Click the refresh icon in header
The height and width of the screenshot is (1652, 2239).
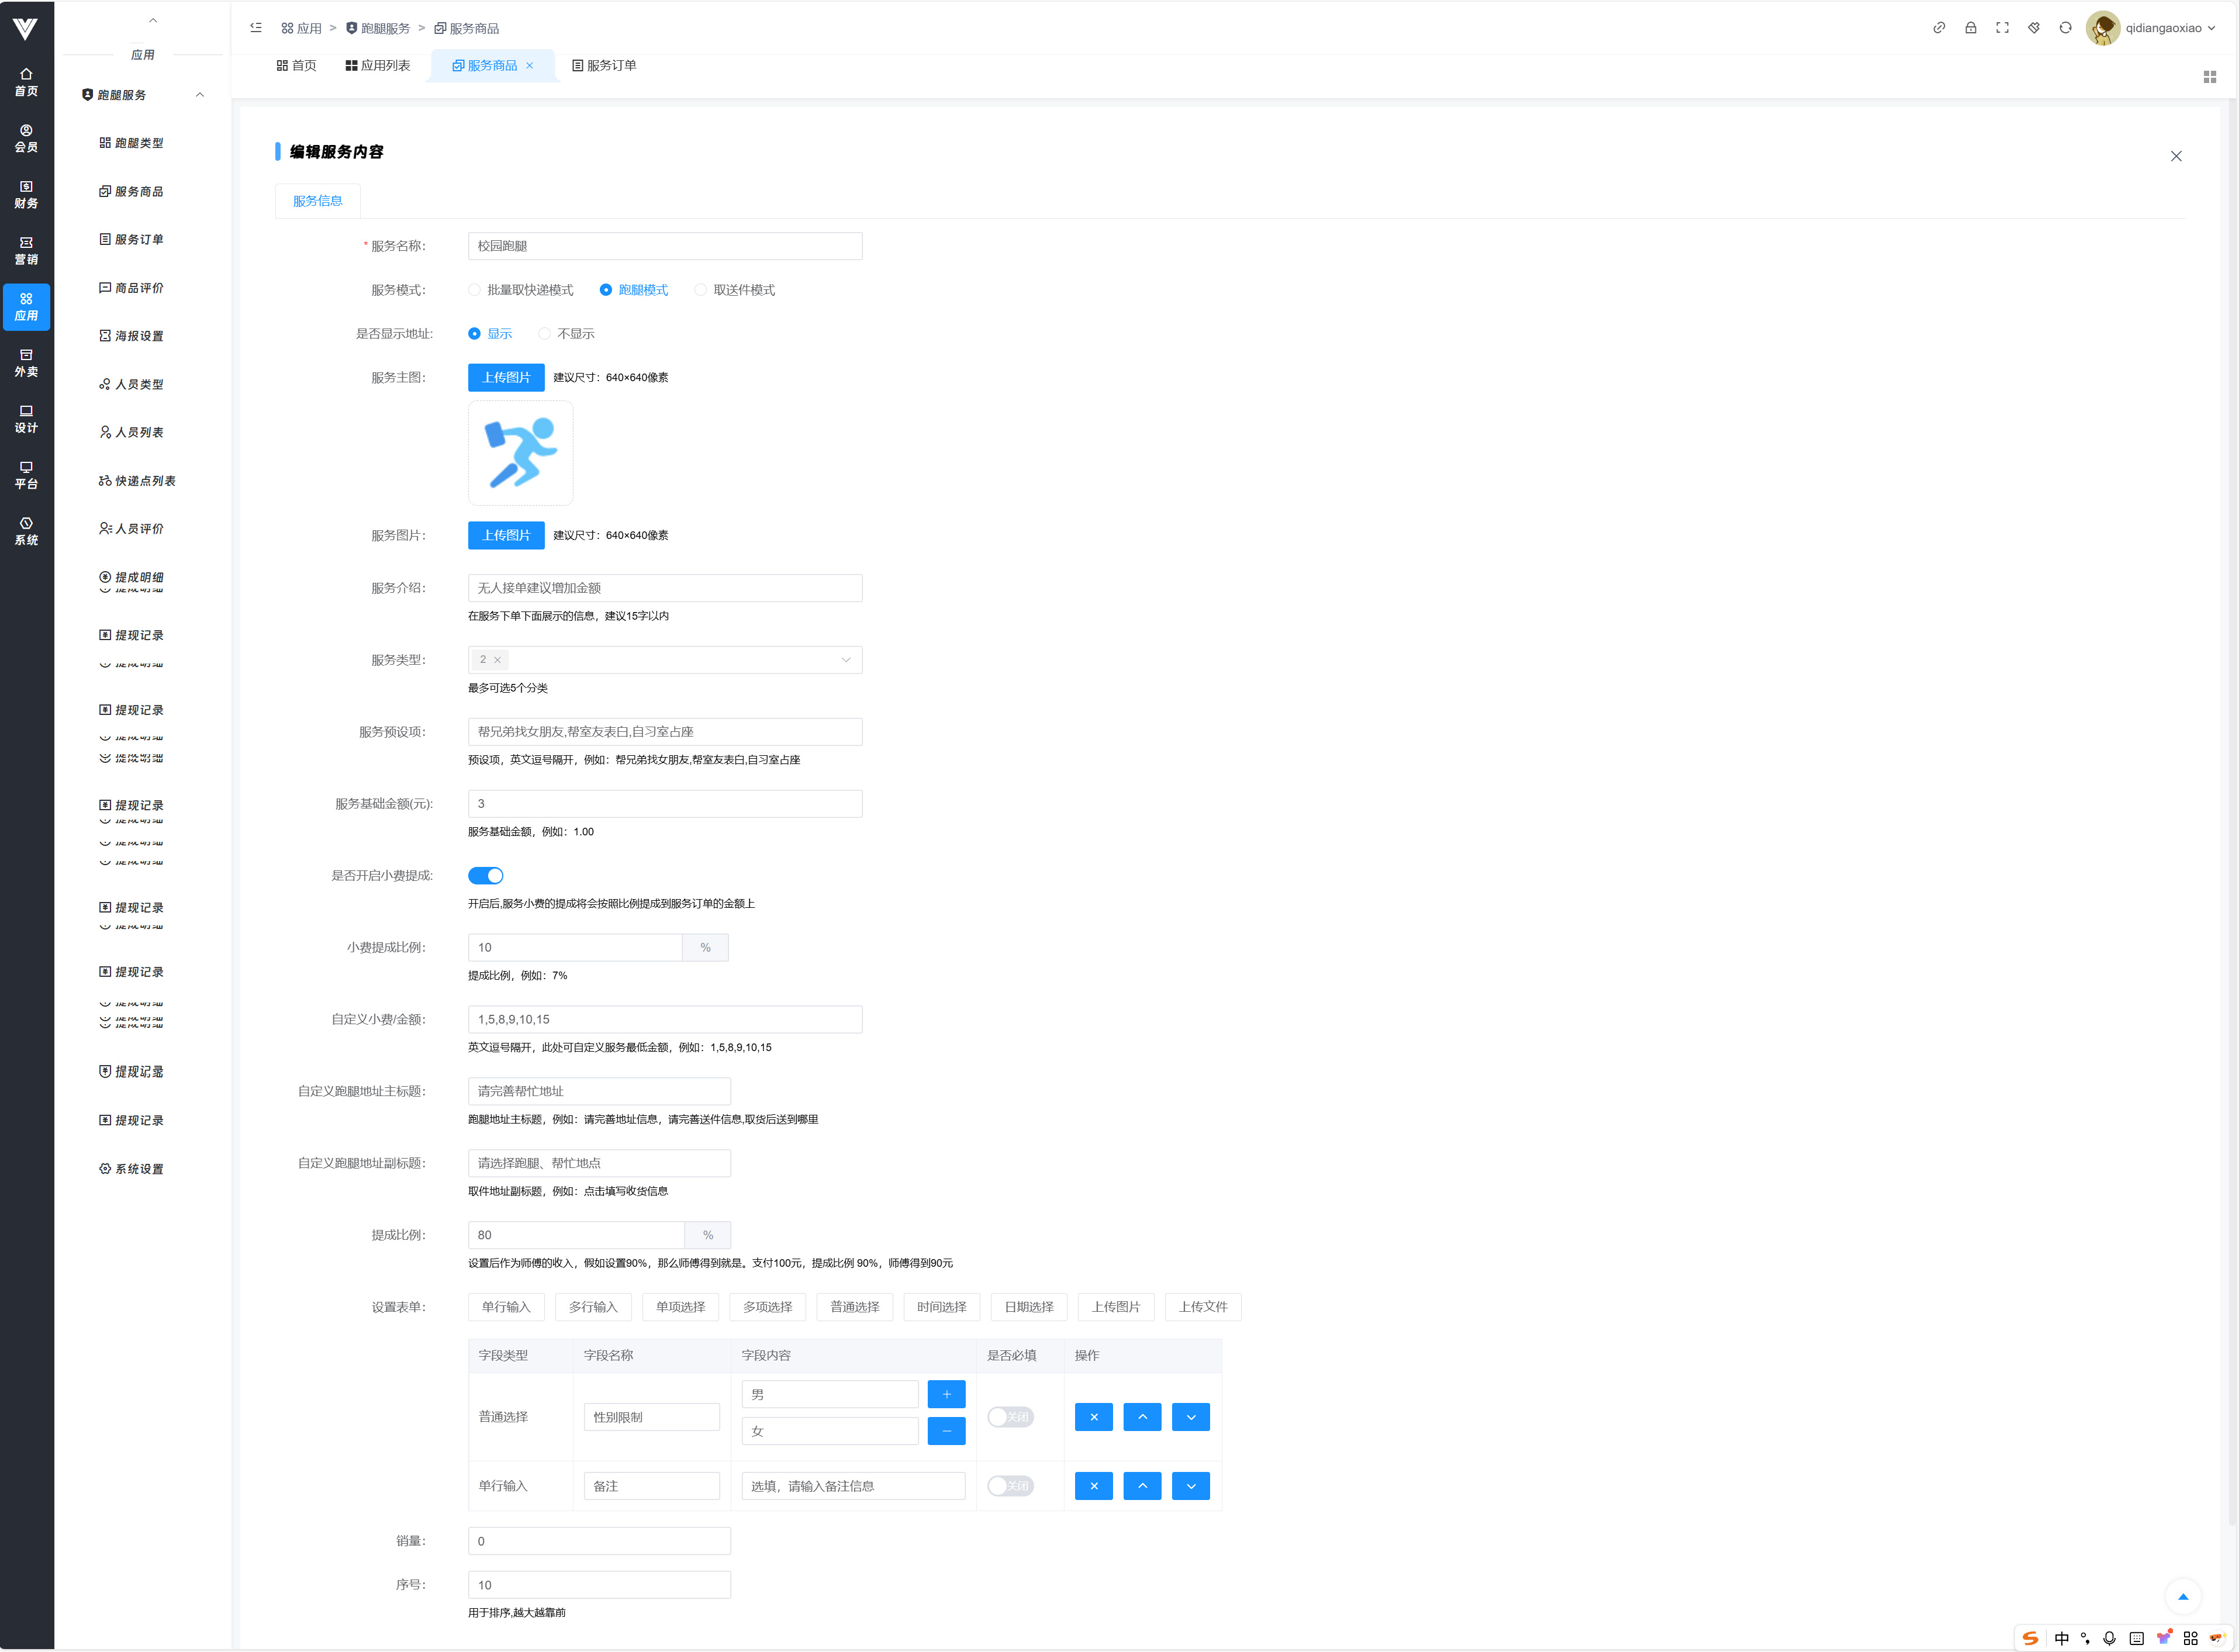[x=2065, y=28]
